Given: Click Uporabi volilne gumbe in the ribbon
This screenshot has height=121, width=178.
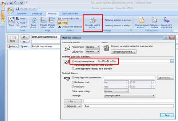Looking at the screenshot, I should (x=93, y=23).
